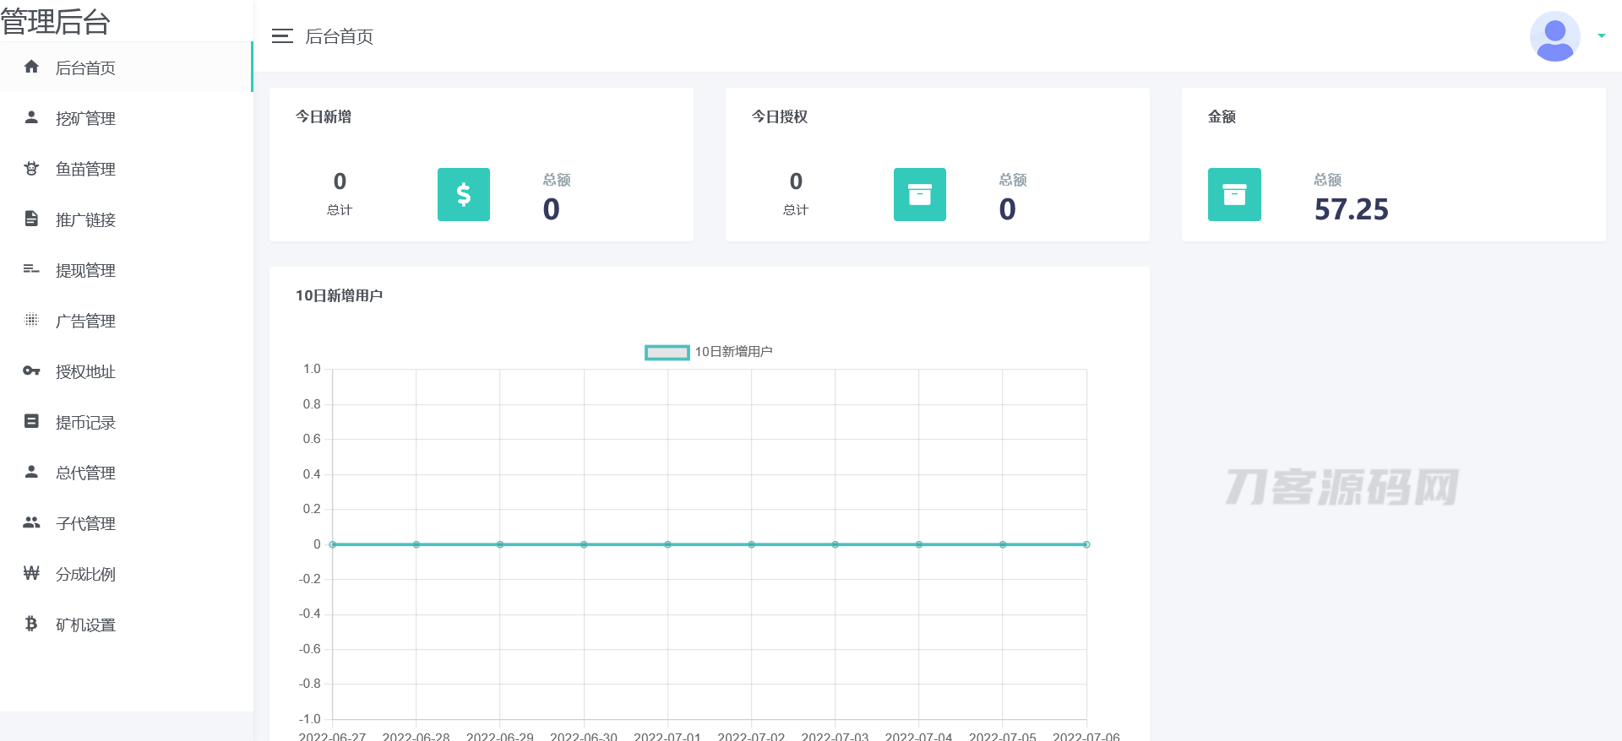Click the last data point on the chart line
Image resolution: width=1622 pixels, height=741 pixels.
tap(1086, 544)
